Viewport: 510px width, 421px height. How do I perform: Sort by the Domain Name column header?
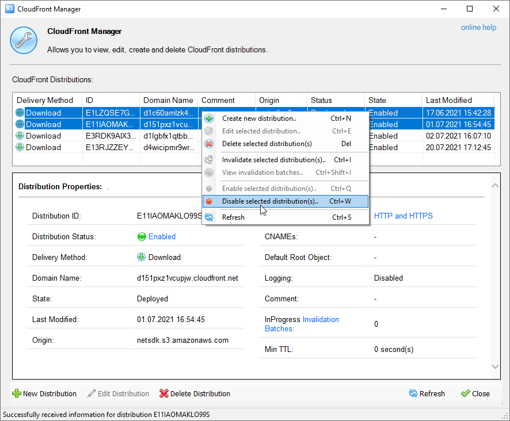[169, 100]
